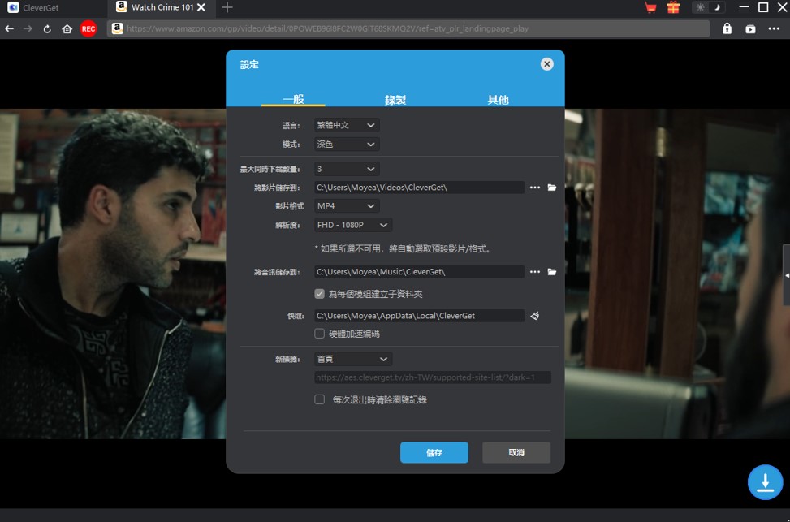Go to browser home page icon
The width and height of the screenshot is (790, 522).
click(x=67, y=28)
